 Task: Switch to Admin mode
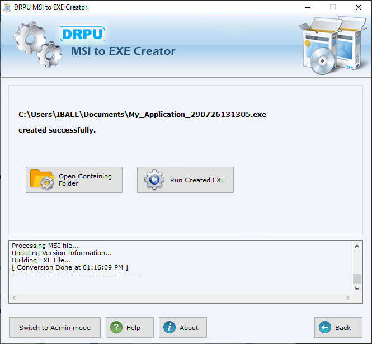[x=55, y=327]
